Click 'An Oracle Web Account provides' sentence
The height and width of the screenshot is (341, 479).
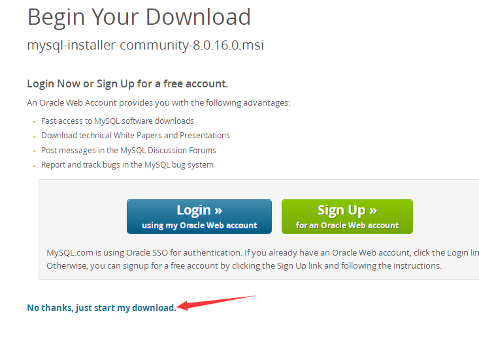point(159,103)
